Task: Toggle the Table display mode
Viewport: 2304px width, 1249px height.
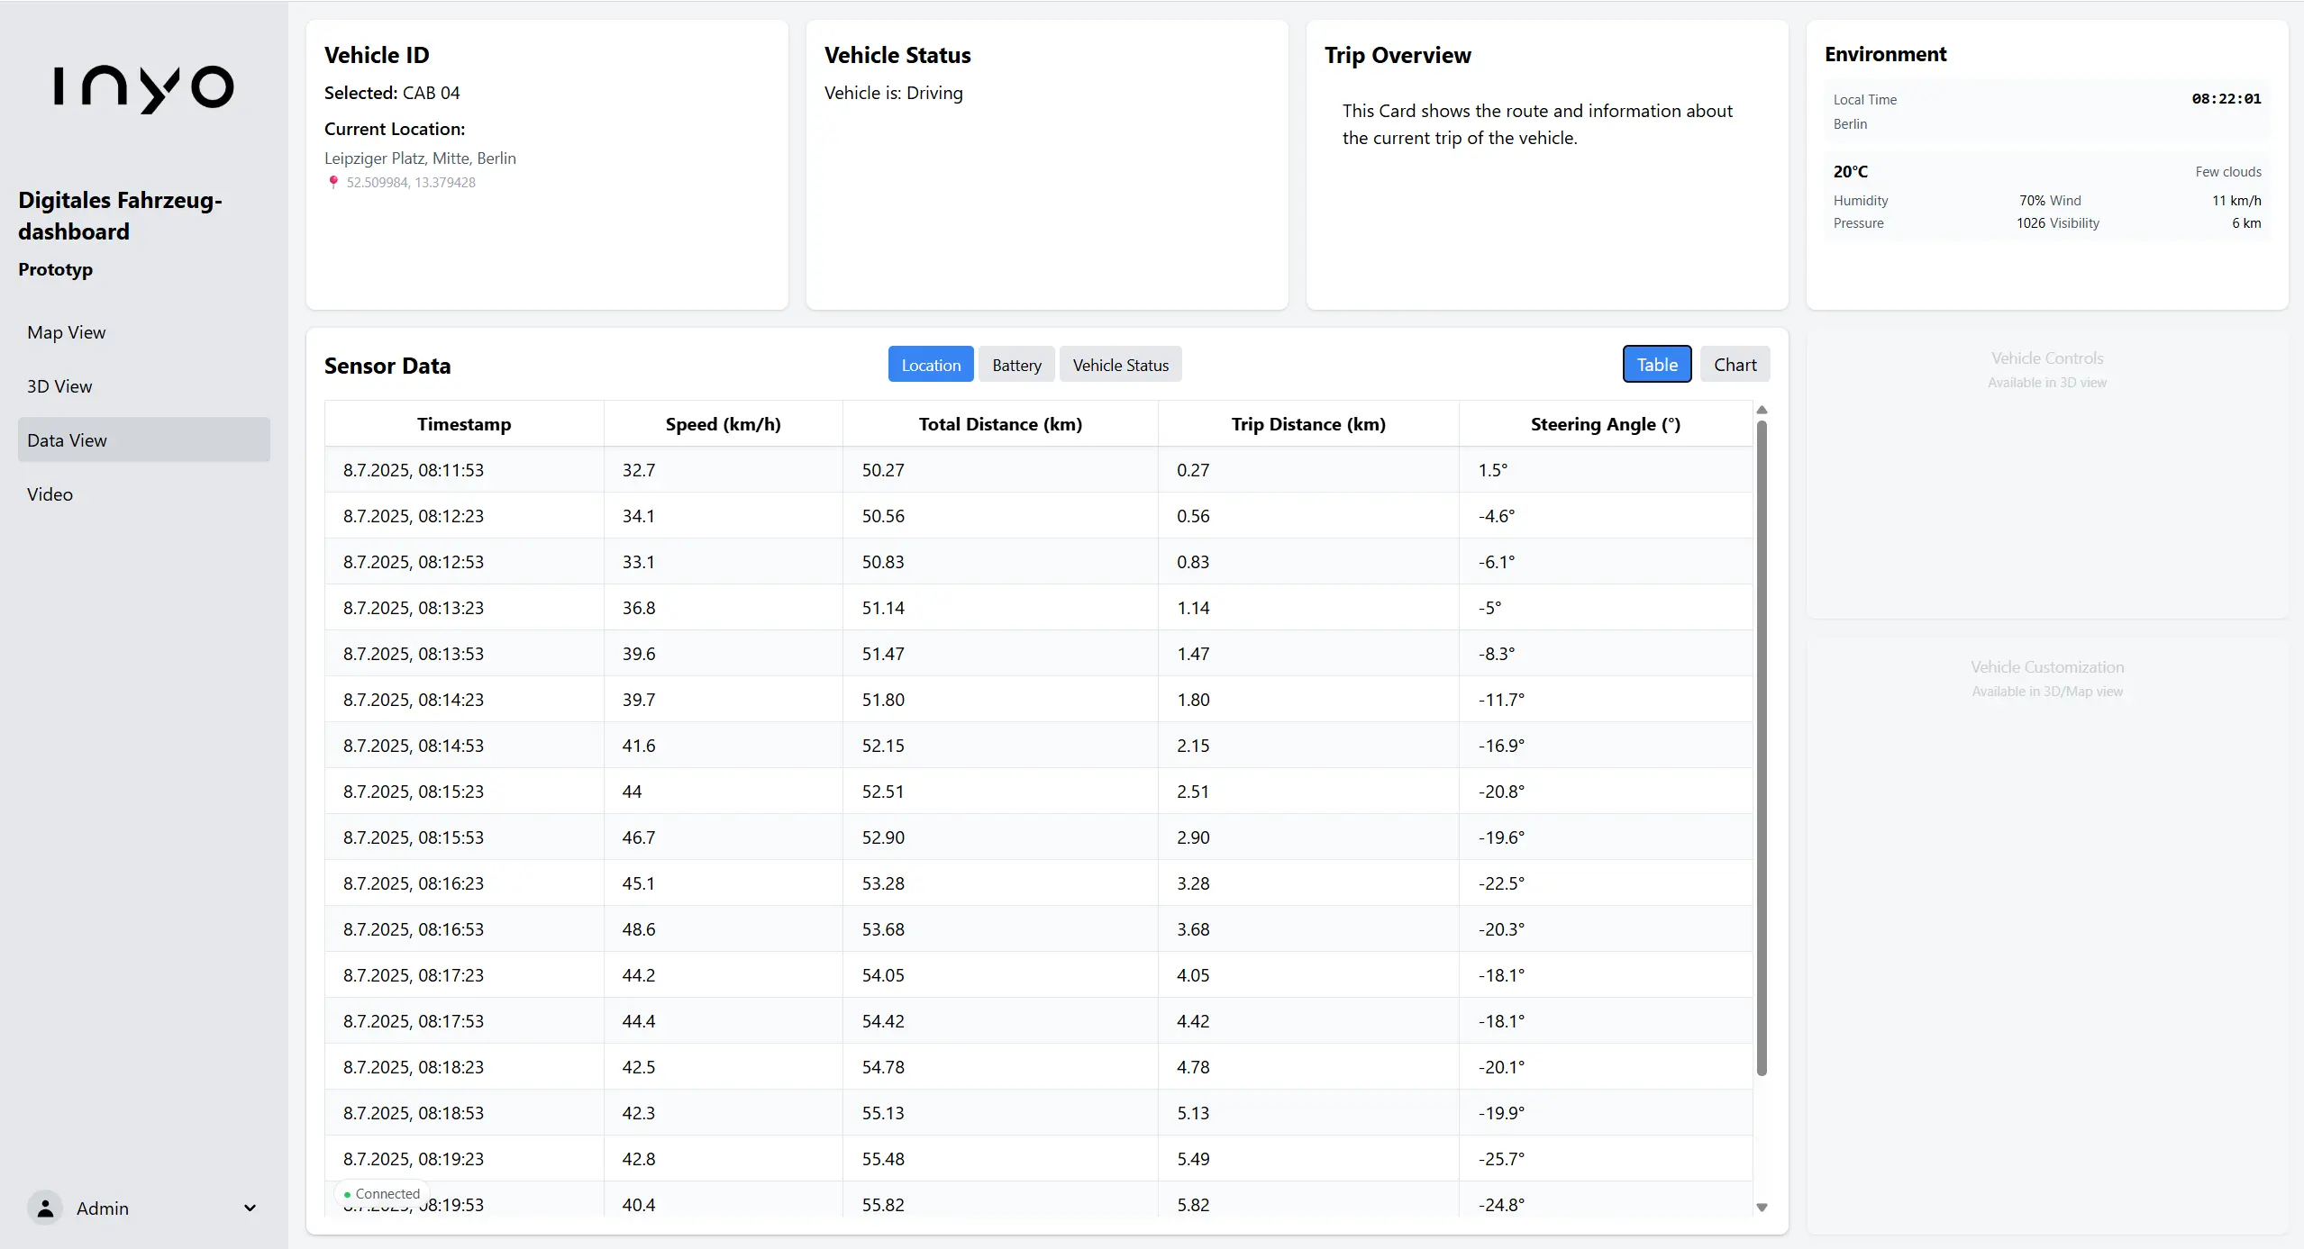Action: coord(1657,365)
